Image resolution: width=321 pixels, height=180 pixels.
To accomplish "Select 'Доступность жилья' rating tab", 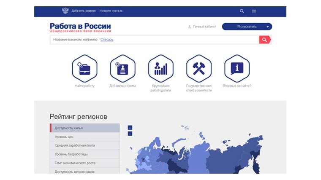I will [x=85, y=128].
